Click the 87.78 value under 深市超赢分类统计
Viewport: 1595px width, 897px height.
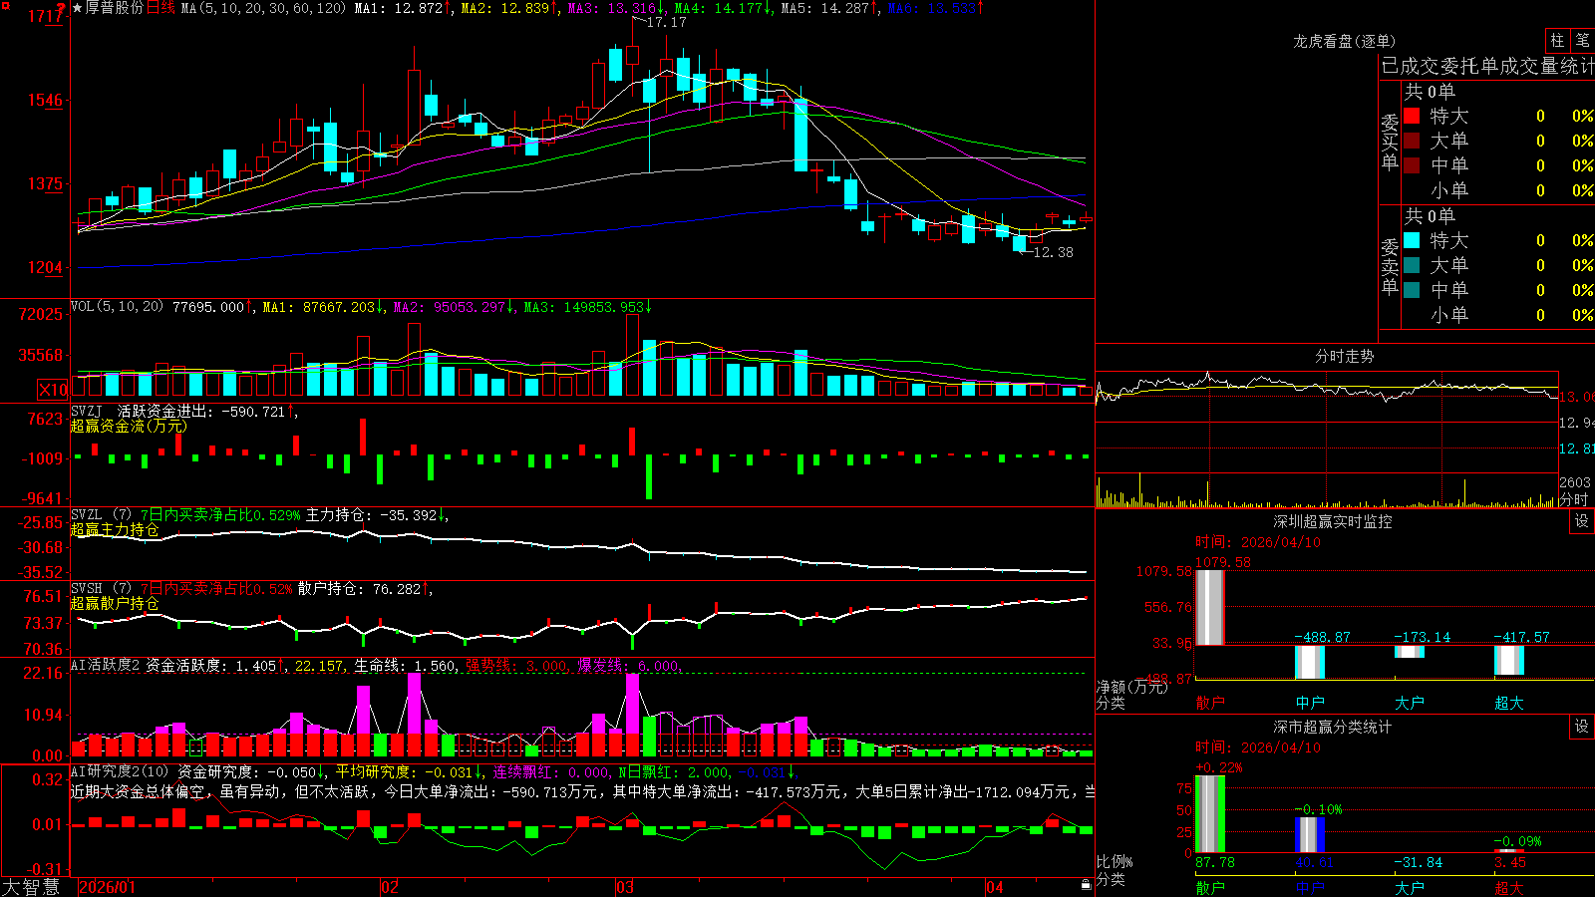[1215, 862]
